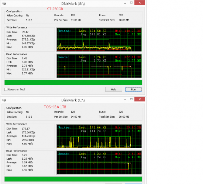Click the red TOSHIBA 1TB label
The image size is (203, 184).
click(55, 107)
